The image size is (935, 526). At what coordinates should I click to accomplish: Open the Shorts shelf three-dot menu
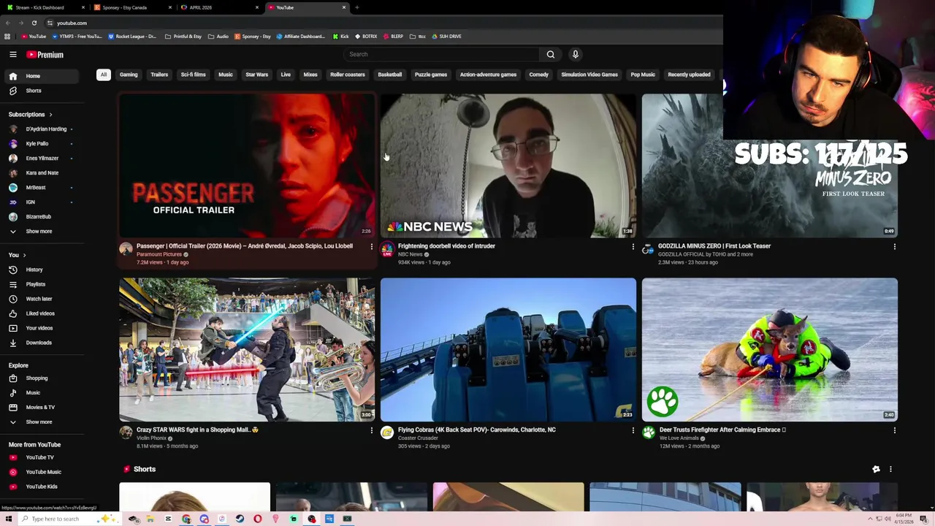coord(890,469)
